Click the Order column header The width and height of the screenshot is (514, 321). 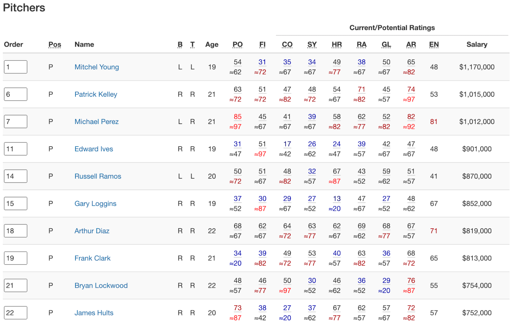(14, 45)
